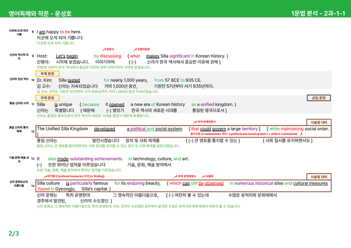Screen dimensions: 351x248
Task: Click the sentence number 13
Action: (x=33, y=158)
